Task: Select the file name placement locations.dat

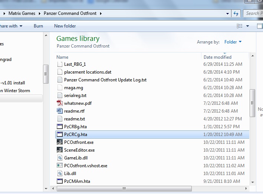Action: [x=88, y=72]
